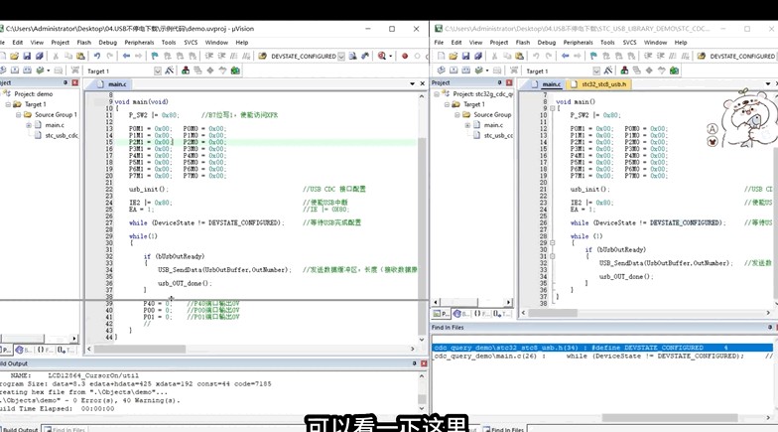Screen dimensions: 778x432
Task: Collapse Source Group in STC_CDC project tree
Action: [x=456, y=115]
